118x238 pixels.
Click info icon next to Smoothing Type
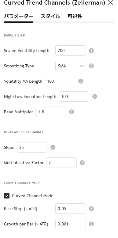pyautogui.click(x=91, y=66)
